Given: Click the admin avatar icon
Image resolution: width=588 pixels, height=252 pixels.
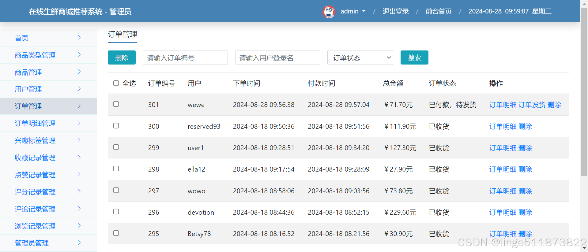Looking at the screenshot, I should click(329, 12).
